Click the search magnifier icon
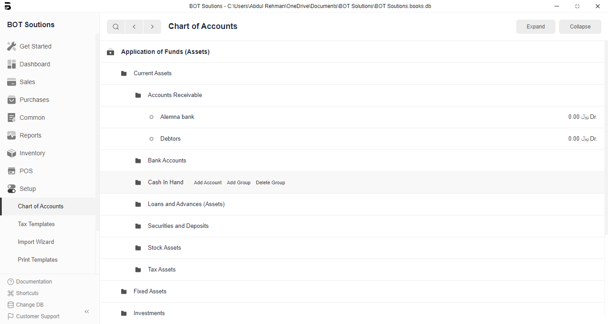Viewport: 608px width, 324px height. click(116, 27)
